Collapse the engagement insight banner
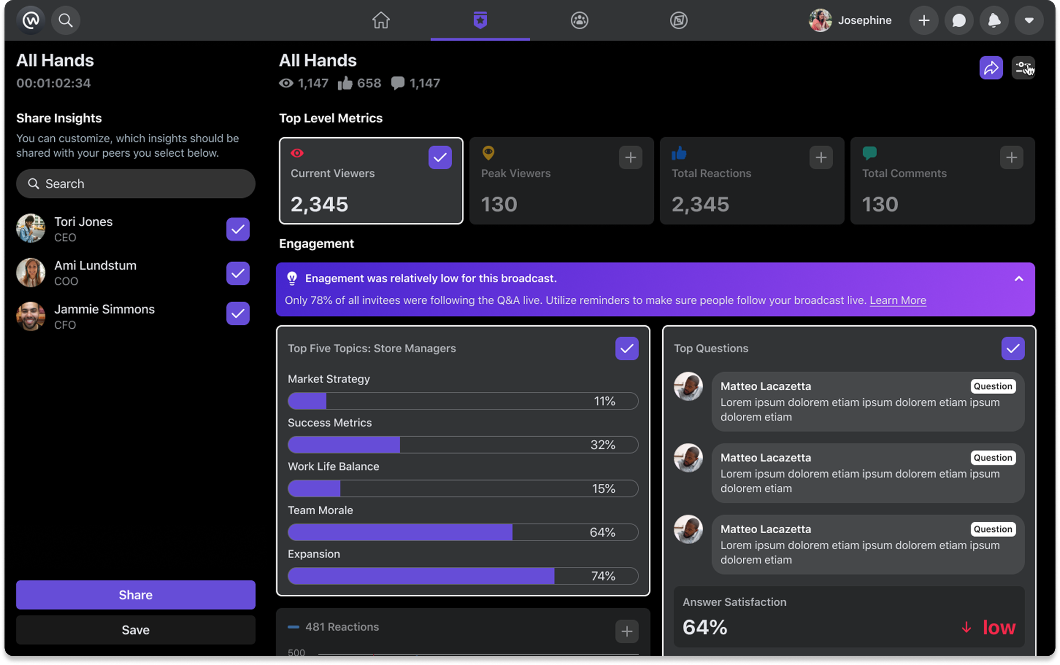The height and width of the screenshot is (665, 1060). [x=1018, y=279]
